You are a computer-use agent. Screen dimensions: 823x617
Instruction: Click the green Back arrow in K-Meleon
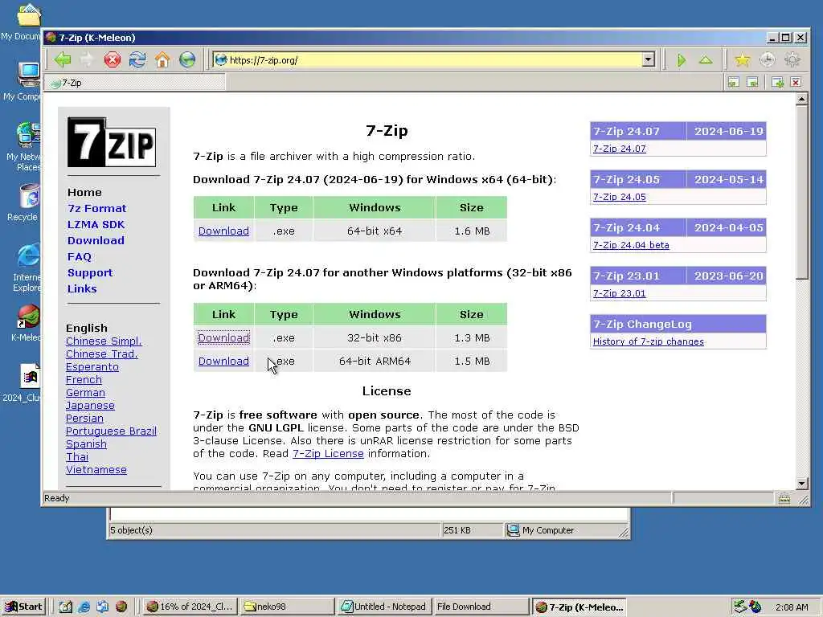(63, 59)
